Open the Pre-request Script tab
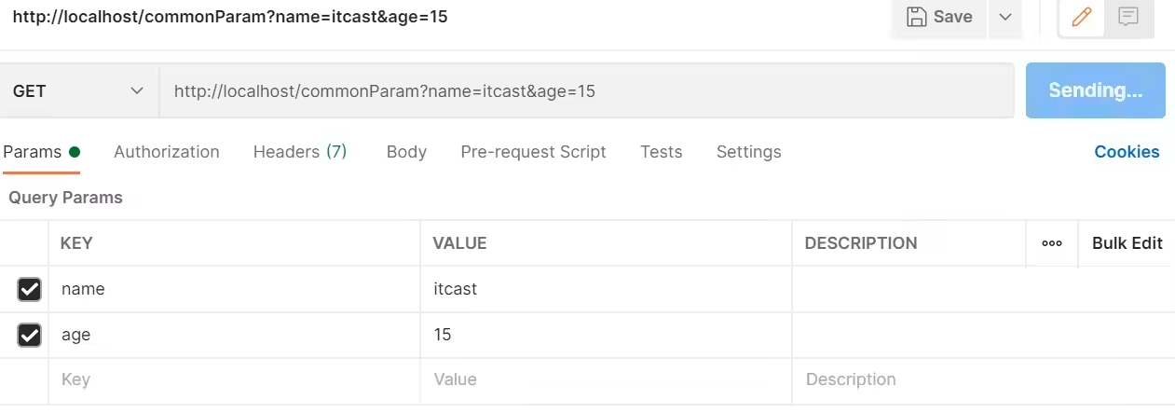This screenshot has width=1175, height=413. tap(533, 152)
